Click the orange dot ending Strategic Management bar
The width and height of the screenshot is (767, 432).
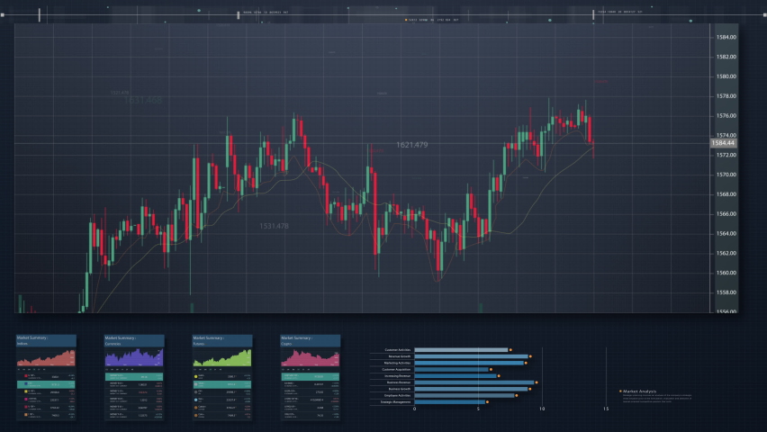pos(488,401)
